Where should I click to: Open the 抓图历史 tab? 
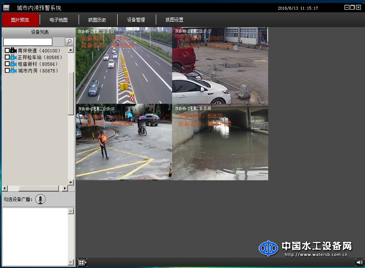[x=97, y=20]
